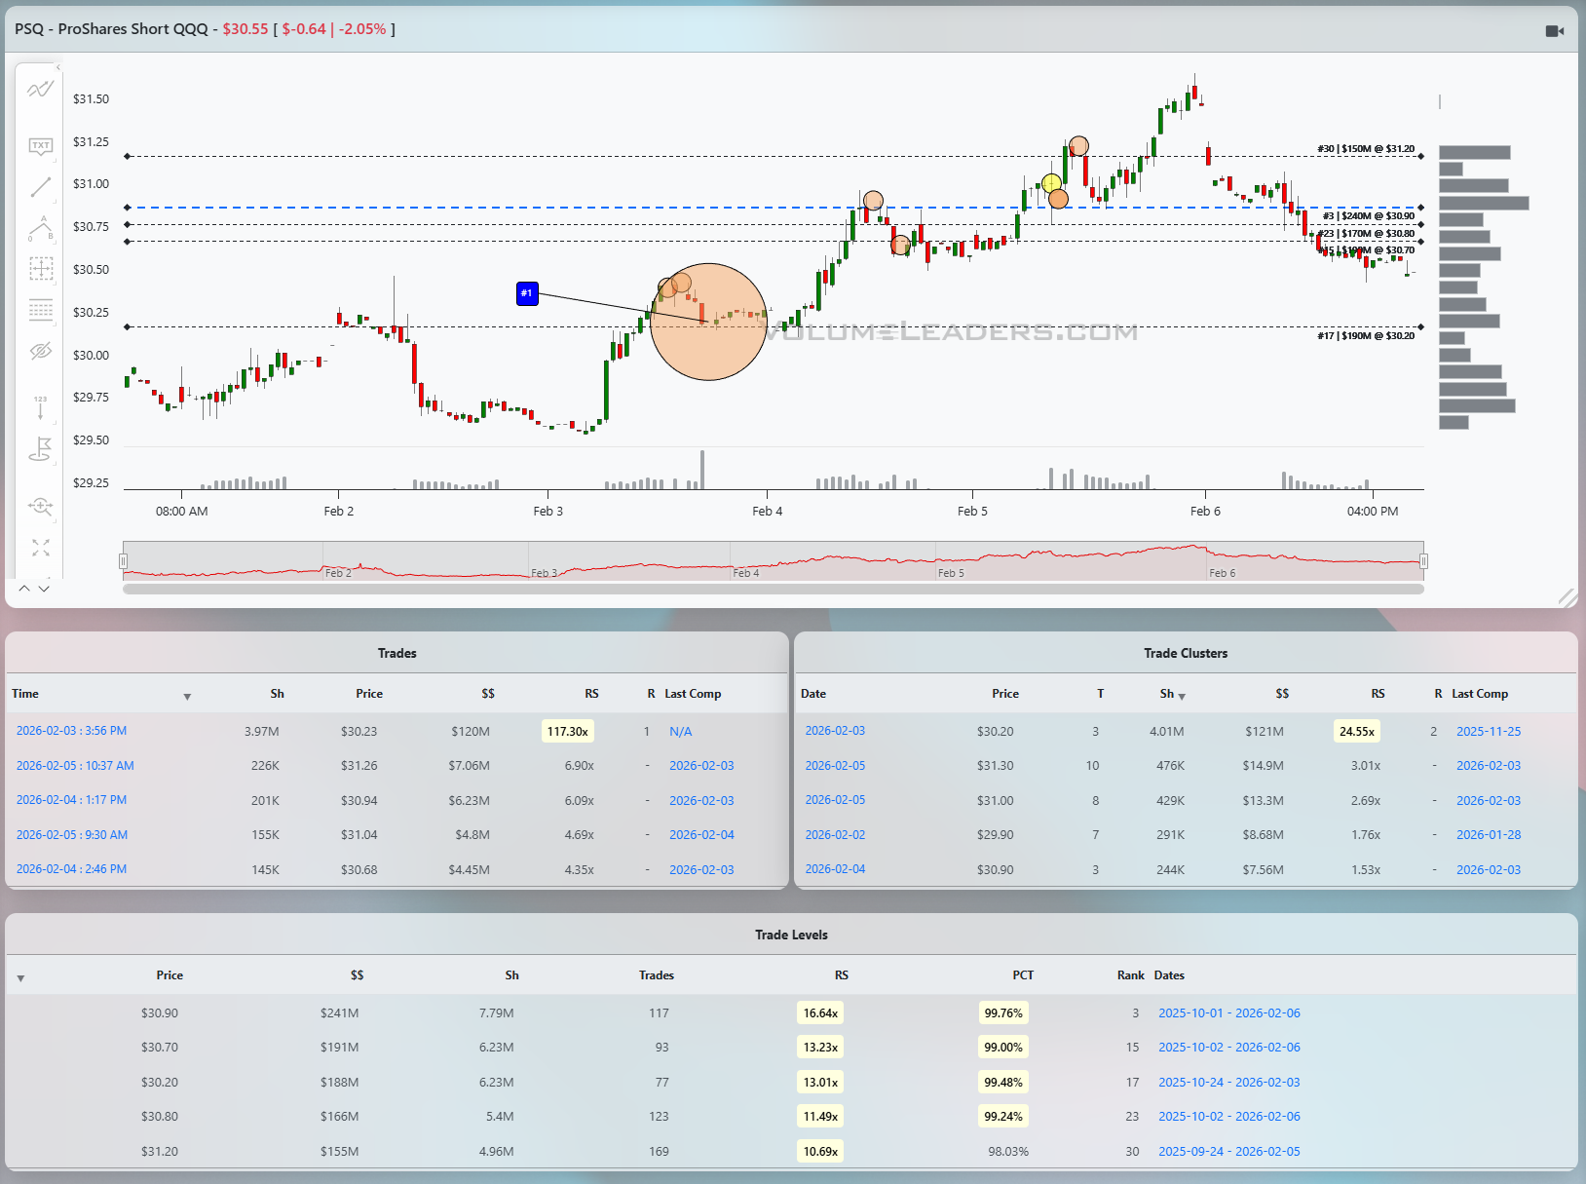
Task: Click the large orange trade bubble on the chart
Action: (x=708, y=322)
